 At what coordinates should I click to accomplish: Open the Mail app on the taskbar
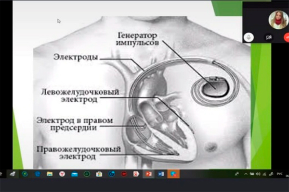(74, 173)
